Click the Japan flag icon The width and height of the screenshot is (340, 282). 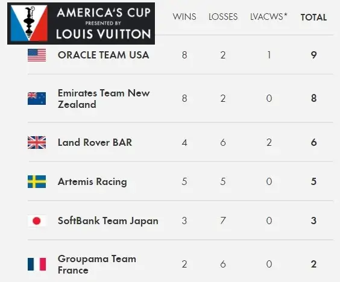tap(37, 221)
